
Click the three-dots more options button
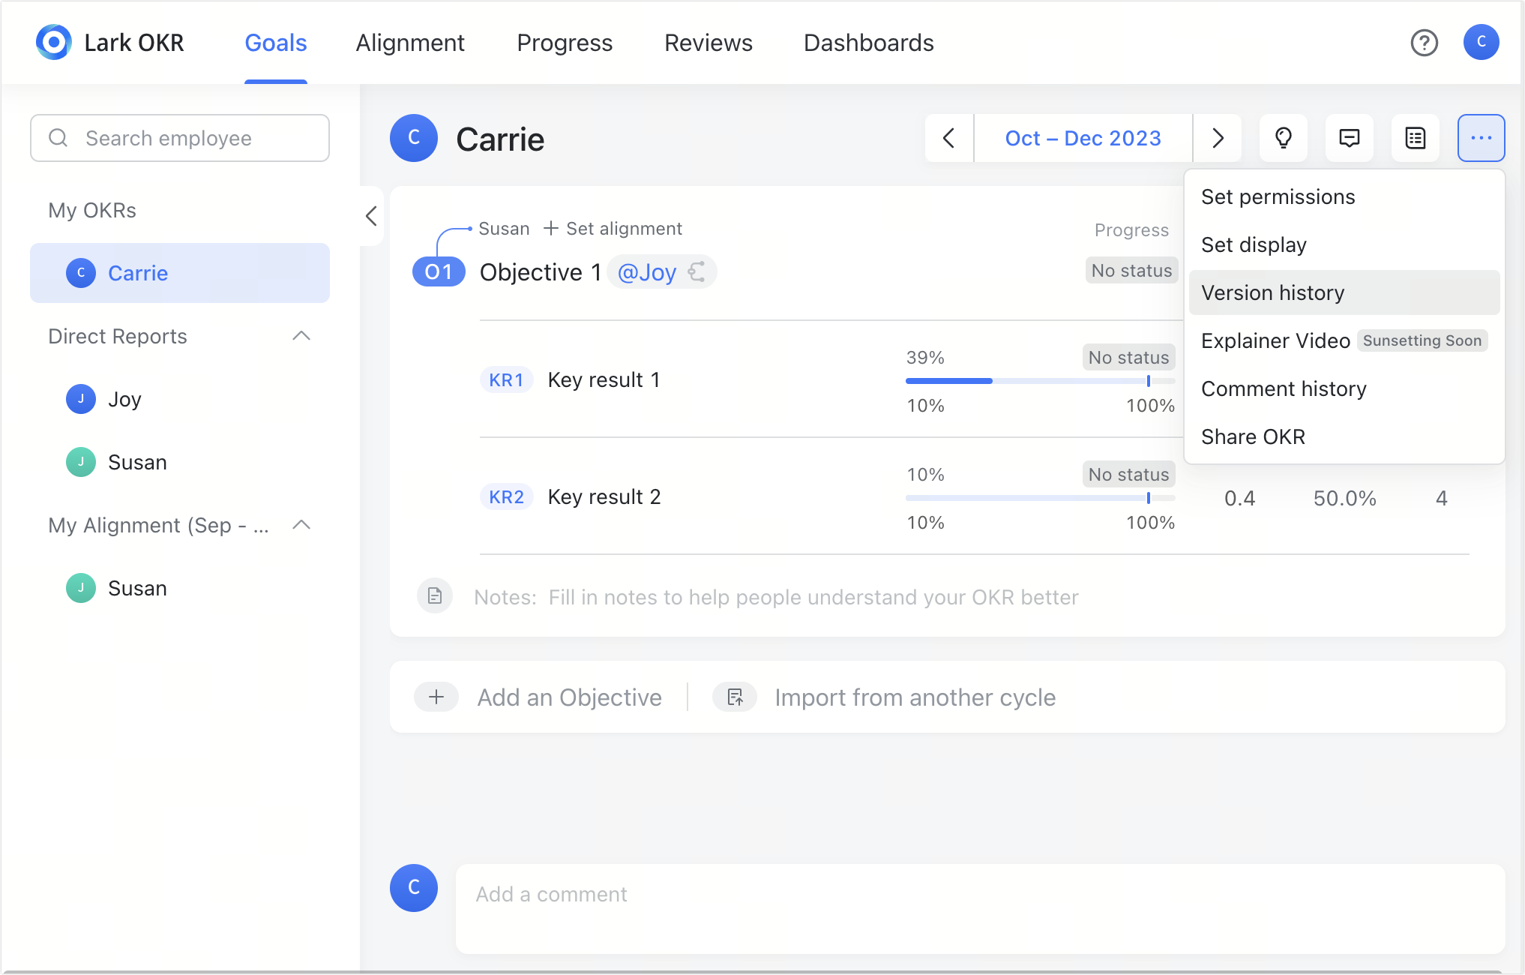pos(1481,138)
